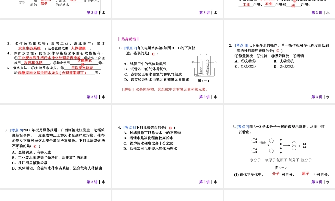This screenshot has width=335, height=201.
Task: Click option C ①③②④ in question 2
Action: [x=245, y=66]
